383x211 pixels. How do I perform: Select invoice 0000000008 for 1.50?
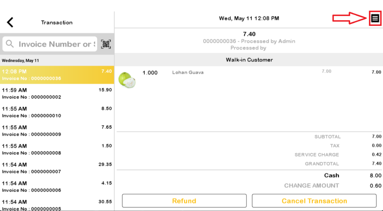[x=57, y=149]
